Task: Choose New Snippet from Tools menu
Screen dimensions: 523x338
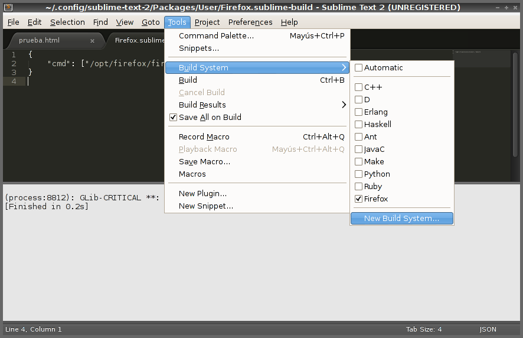Action: [x=257, y=206]
